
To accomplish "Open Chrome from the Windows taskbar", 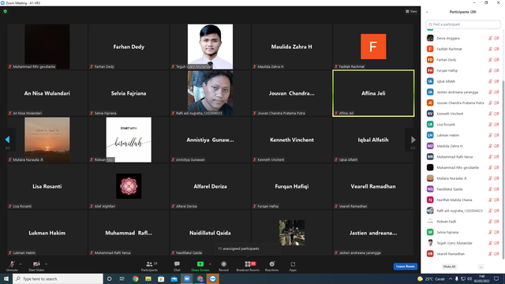I will click(135, 278).
